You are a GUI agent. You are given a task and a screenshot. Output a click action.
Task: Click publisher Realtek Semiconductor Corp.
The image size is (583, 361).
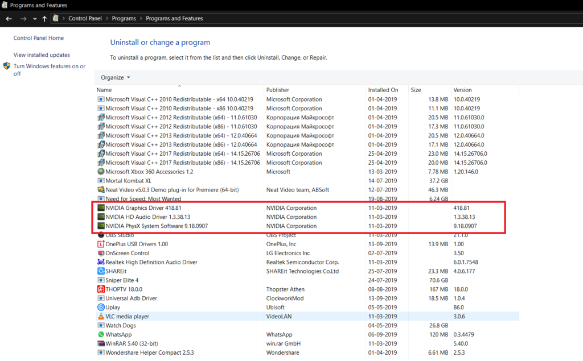(x=303, y=262)
